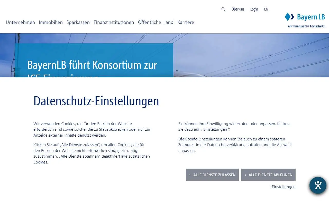Image resolution: width=329 pixels, height=205 pixels.
Task: Open the Einstellungen cookie settings link
Action: (282, 187)
